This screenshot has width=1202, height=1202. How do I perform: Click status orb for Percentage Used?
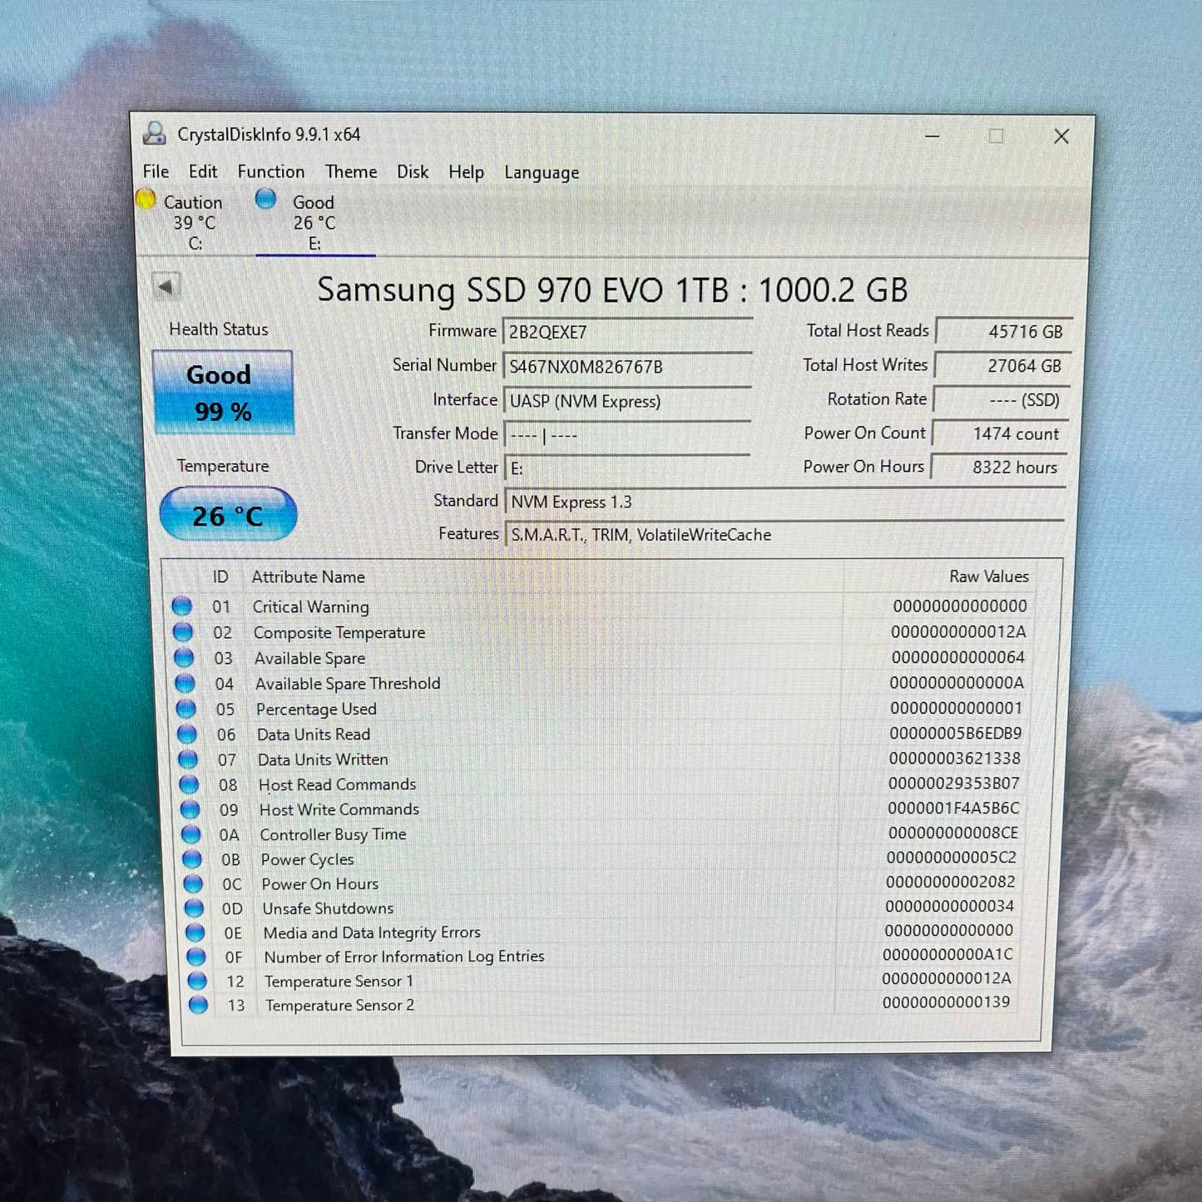pos(185,709)
